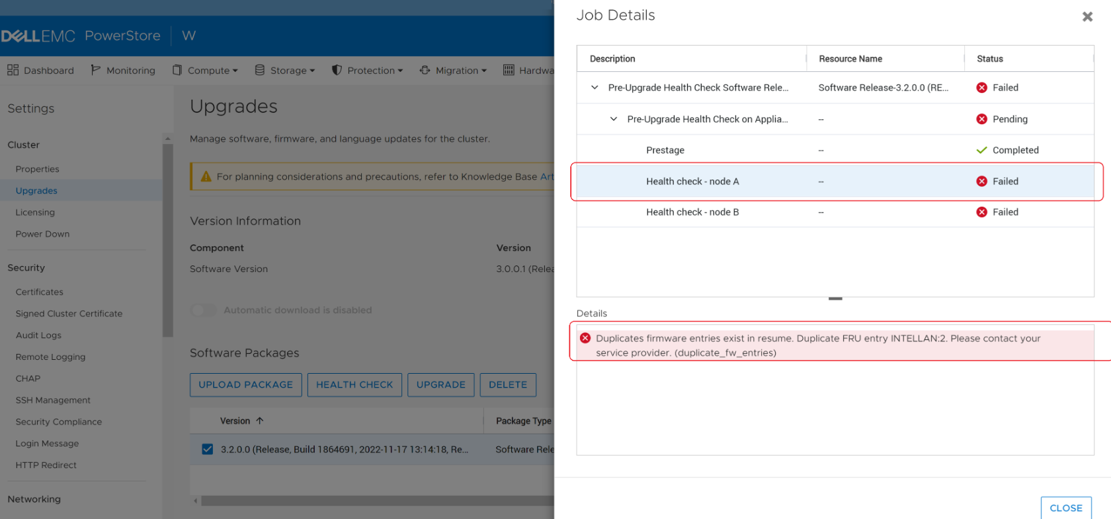Click the scroll left arrow of the package table
Screen dimensions: 1111x519
coord(195,501)
